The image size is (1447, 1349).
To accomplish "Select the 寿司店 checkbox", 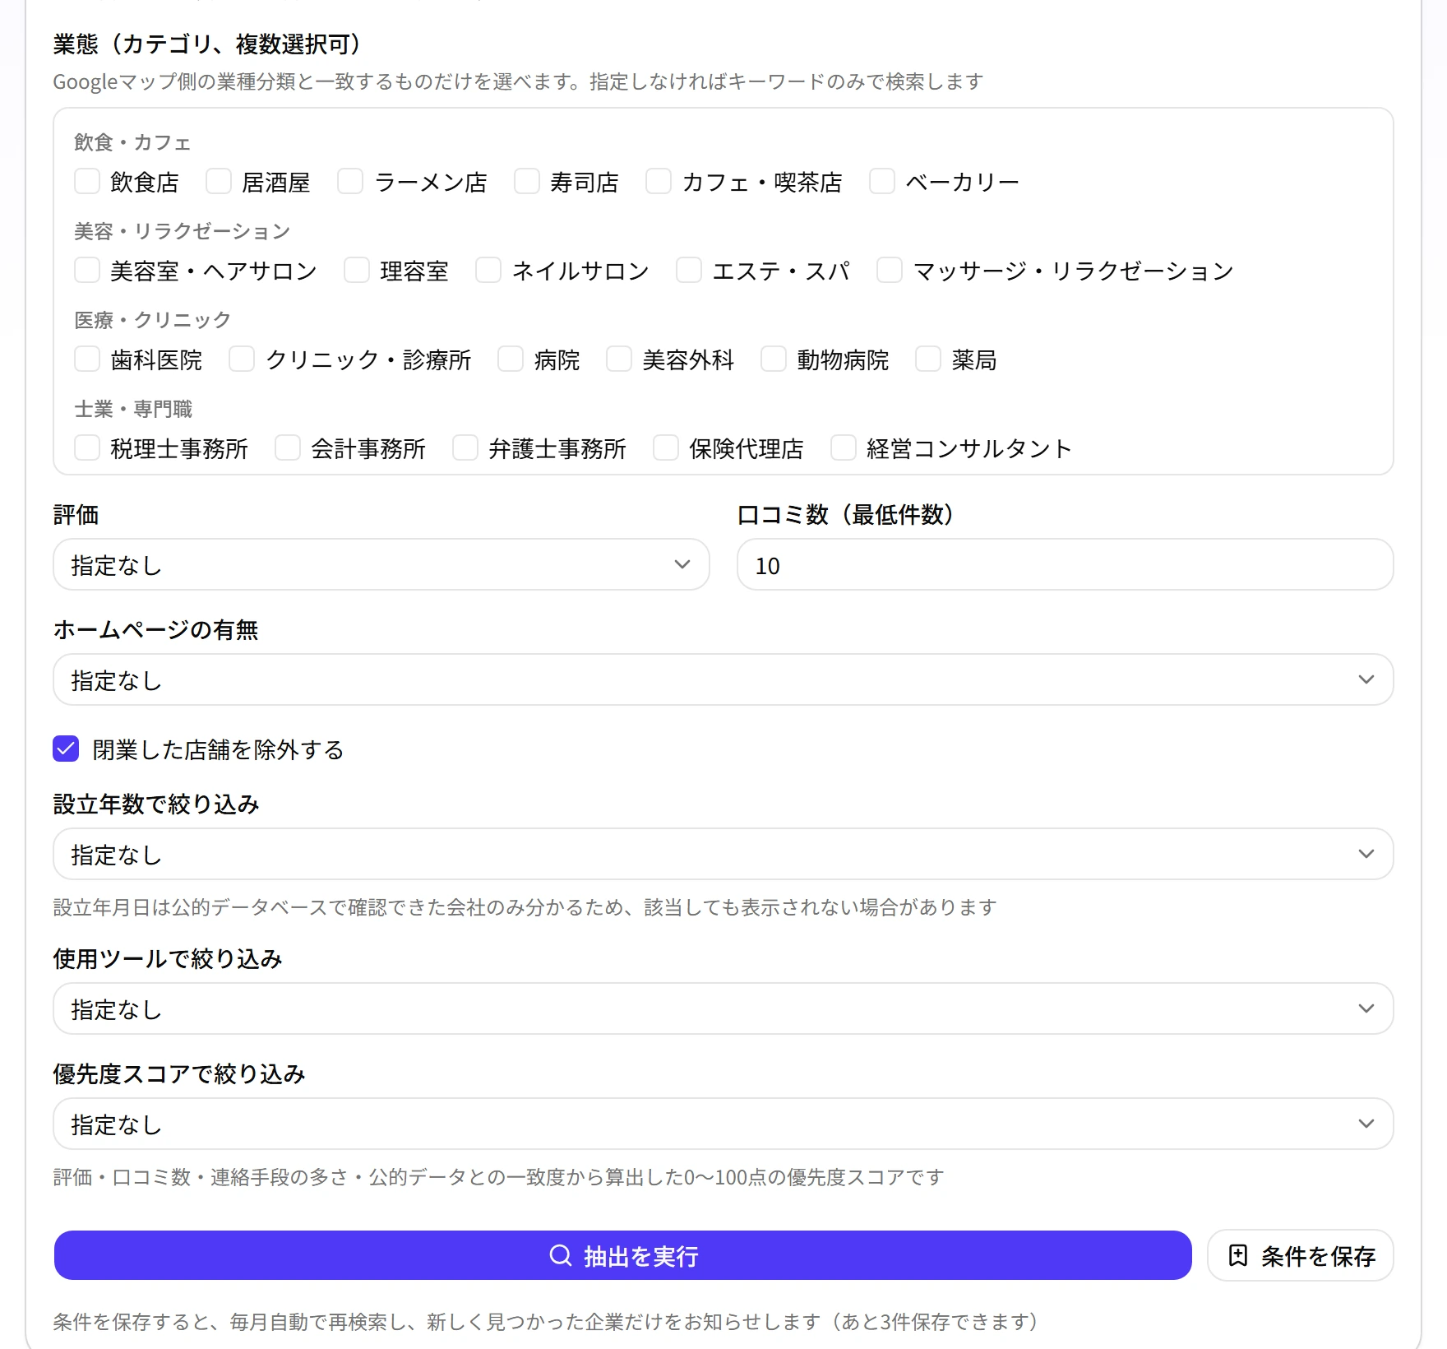I will click(x=527, y=181).
